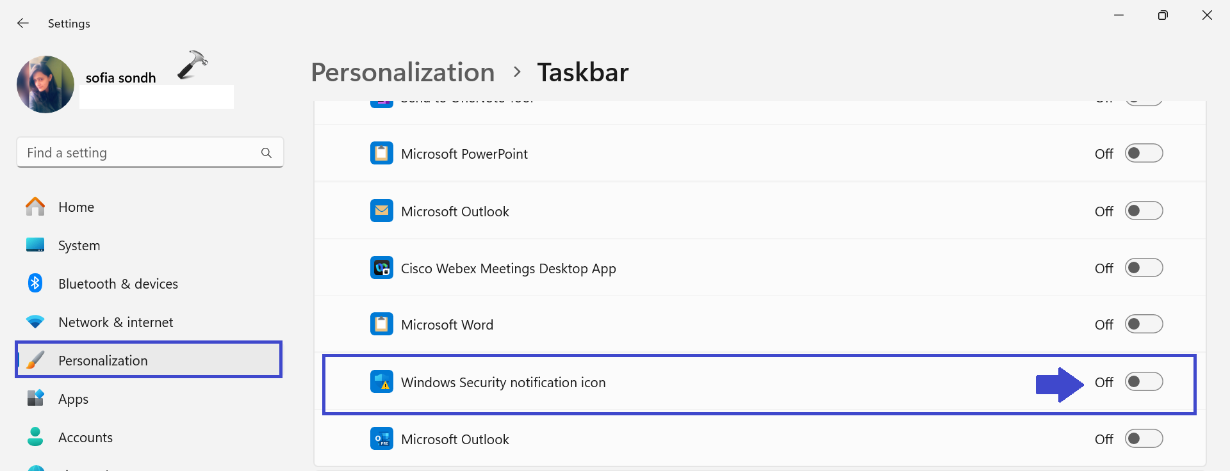Open the System settings category

[x=79, y=246]
